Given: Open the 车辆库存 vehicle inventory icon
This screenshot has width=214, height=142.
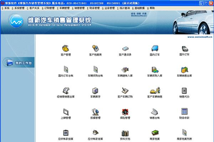Looking at the screenshot, I should [x=95, y=91].
